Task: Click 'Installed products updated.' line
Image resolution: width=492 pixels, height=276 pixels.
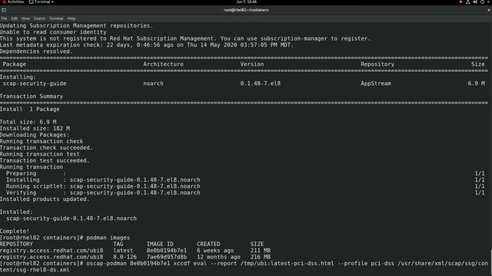Action: (45, 199)
